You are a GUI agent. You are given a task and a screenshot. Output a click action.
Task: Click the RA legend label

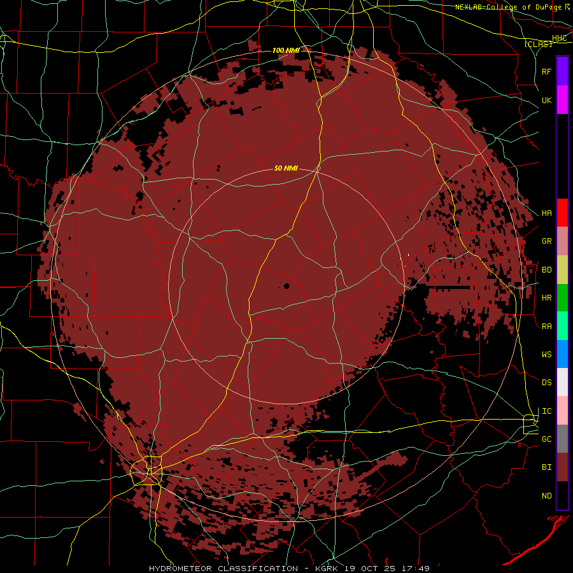[547, 327]
